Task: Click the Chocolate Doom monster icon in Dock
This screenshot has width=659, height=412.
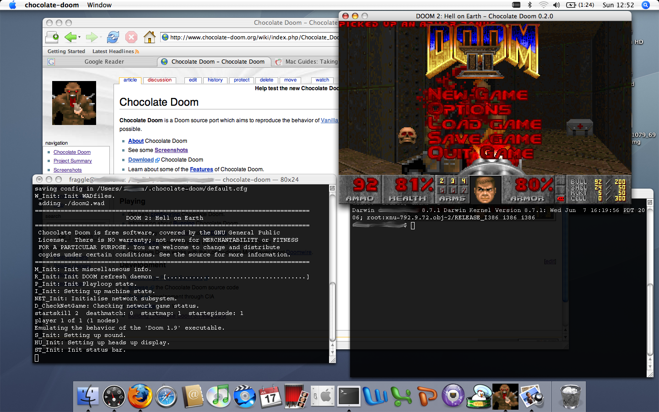Action: tap(505, 396)
